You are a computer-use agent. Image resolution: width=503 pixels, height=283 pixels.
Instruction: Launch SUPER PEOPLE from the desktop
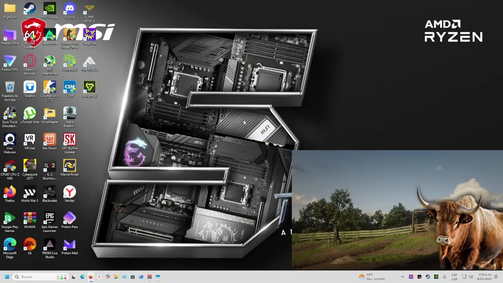[x=90, y=13]
